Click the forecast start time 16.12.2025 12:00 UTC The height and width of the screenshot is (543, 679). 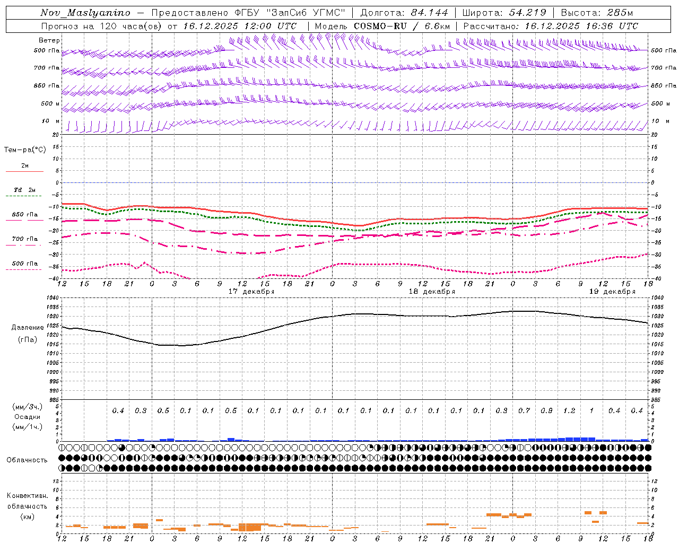pos(240,26)
